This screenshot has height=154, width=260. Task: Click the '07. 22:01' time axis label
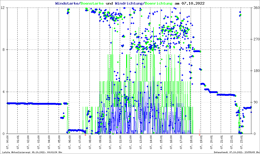tap(231, 142)
